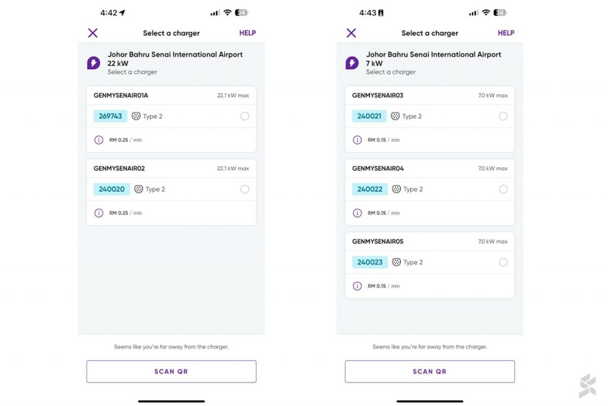608x406 pixels.
Task: Tap the 240021 charger ID badge
Action: tap(369, 117)
